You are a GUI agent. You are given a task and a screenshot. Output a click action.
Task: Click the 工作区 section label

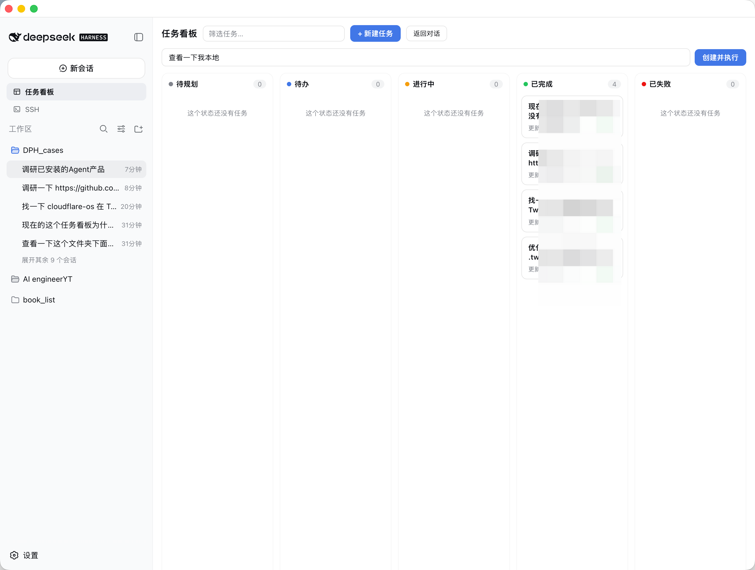coord(20,129)
